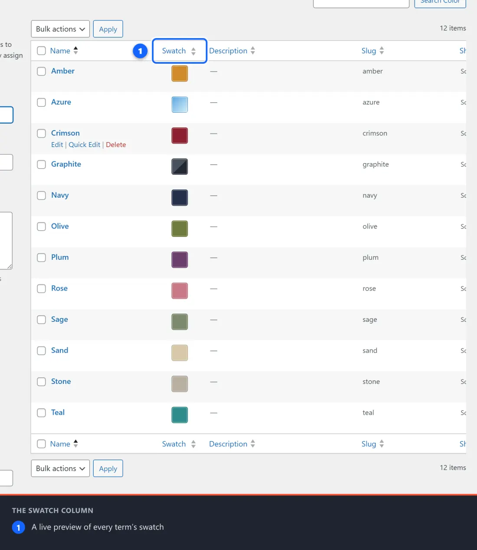The width and height of the screenshot is (477, 550).
Task: Click the Sand beige swatch
Action: (x=180, y=353)
